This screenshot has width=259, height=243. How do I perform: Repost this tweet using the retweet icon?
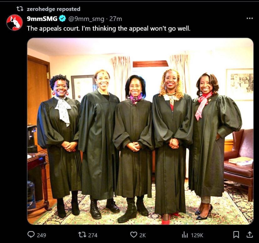[x=81, y=235]
